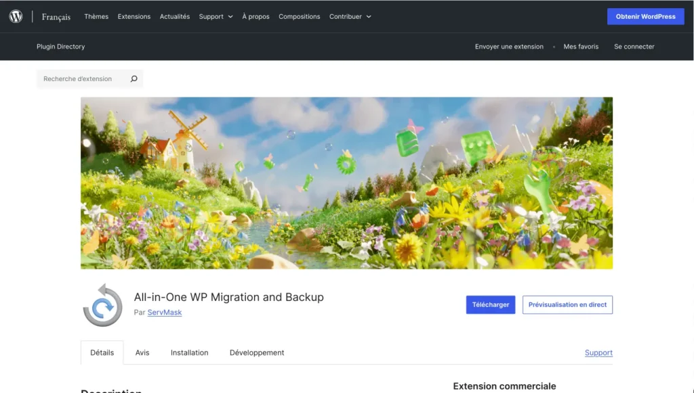Switch to the Avis tab
The image size is (694, 393).
click(x=142, y=352)
